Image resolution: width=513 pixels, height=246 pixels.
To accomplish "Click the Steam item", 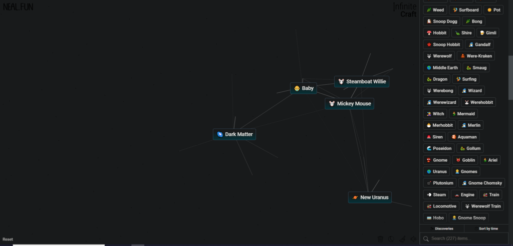I will point(436,195).
